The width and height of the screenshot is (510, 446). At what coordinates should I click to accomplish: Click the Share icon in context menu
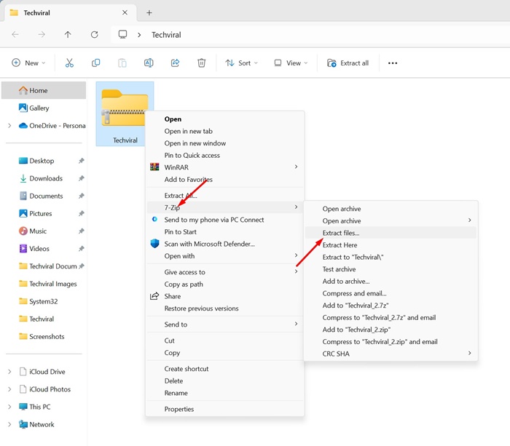click(x=154, y=296)
